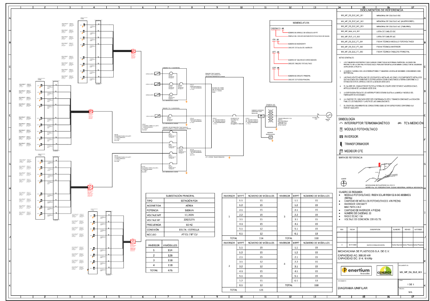Select the Módulo Fotovoltaico legend symbol

[342, 130]
